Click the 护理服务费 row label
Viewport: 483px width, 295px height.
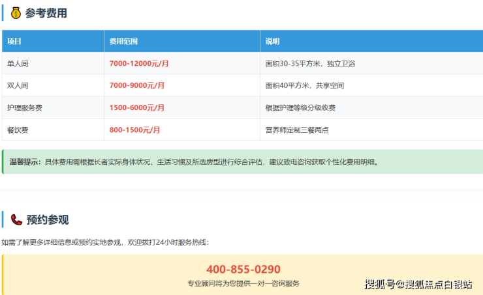[x=25, y=107]
